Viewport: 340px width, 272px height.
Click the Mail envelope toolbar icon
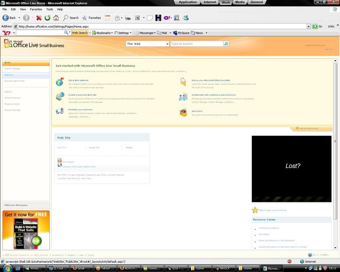[x=117, y=18]
